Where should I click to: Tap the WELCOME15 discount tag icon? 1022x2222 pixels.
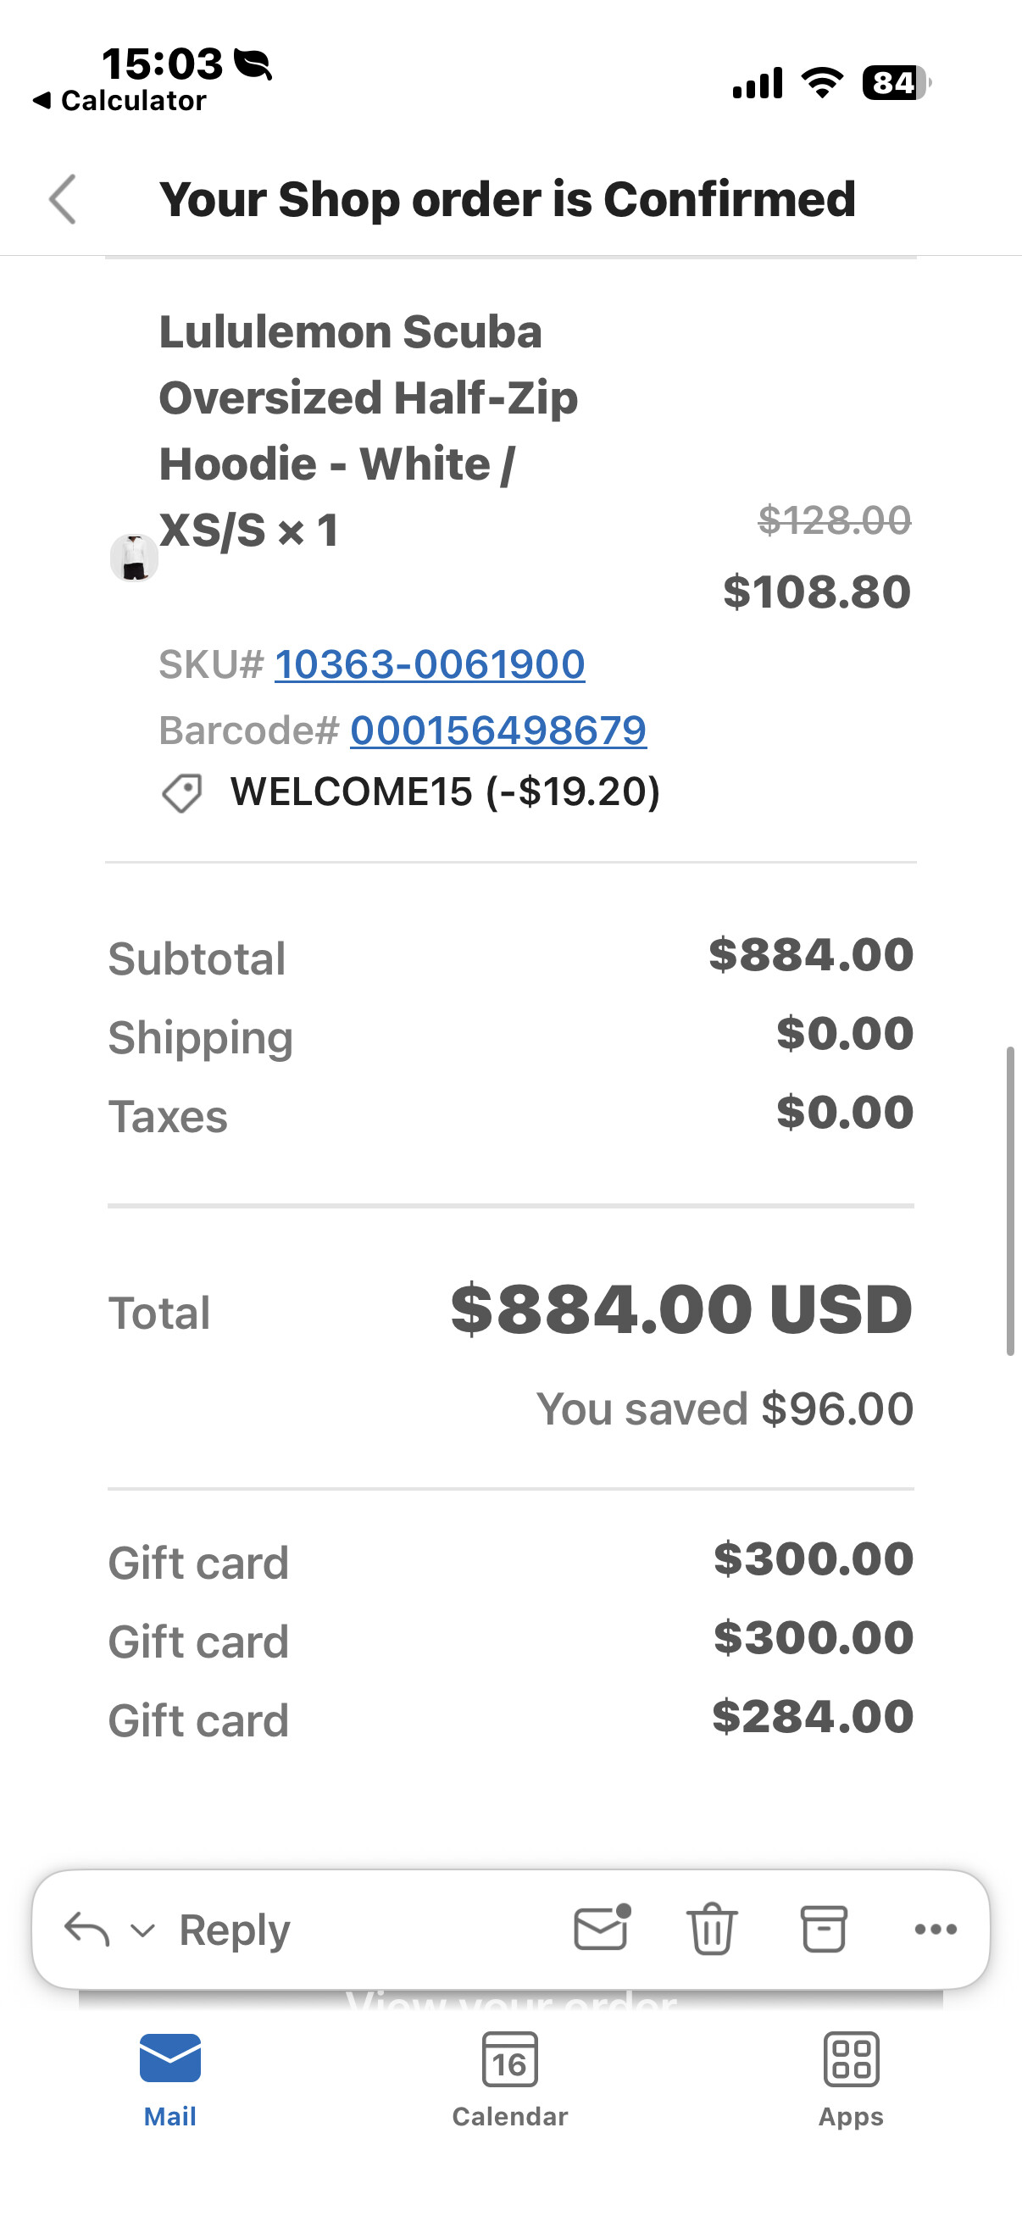[182, 792]
